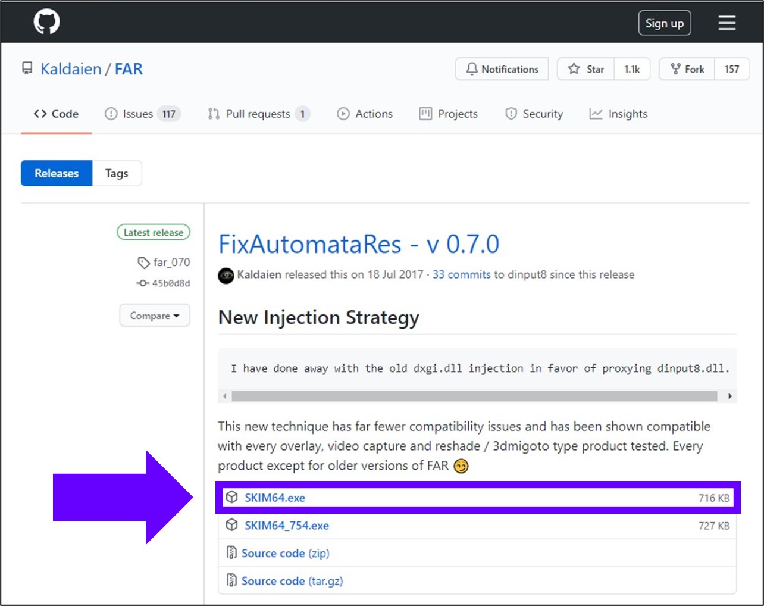Screen dimensions: 764x606
Task: Fork the FAR repository
Action: (687, 69)
